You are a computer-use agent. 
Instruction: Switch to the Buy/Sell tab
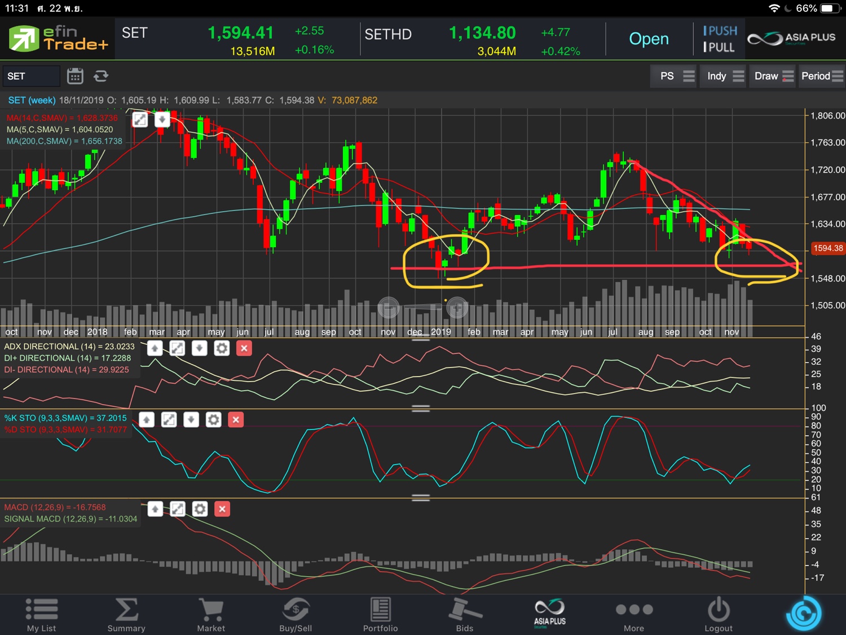[296, 615]
